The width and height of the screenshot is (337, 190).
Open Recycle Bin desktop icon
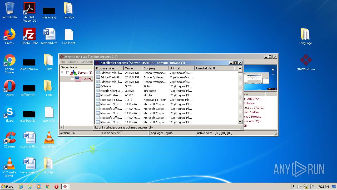pos(9,11)
